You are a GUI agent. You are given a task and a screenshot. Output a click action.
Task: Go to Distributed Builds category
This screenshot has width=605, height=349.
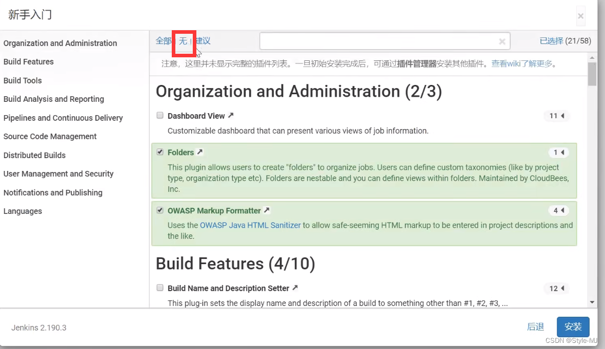coord(35,155)
